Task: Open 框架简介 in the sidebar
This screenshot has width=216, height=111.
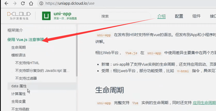Action: point(15,30)
